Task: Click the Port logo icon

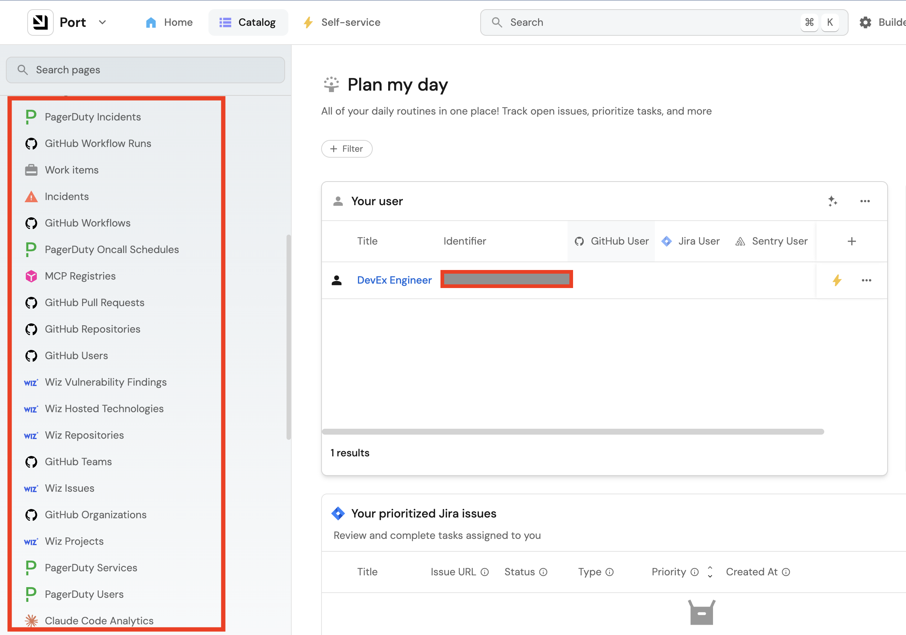Action: [x=40, y=22]
